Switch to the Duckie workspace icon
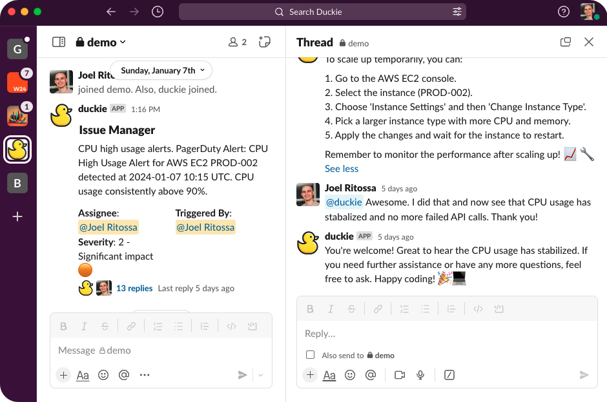The width and height of the screenshot is (607, 402). pos(17,149)
